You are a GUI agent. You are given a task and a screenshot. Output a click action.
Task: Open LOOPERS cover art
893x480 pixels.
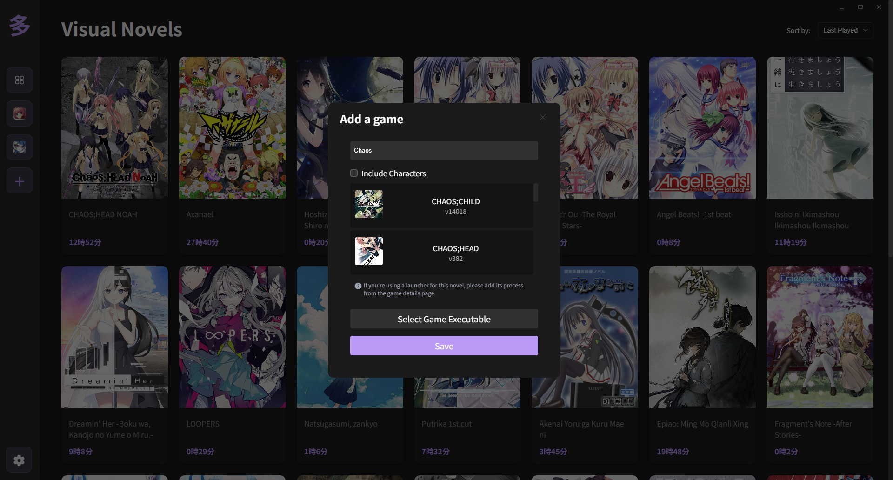(232, 337)
